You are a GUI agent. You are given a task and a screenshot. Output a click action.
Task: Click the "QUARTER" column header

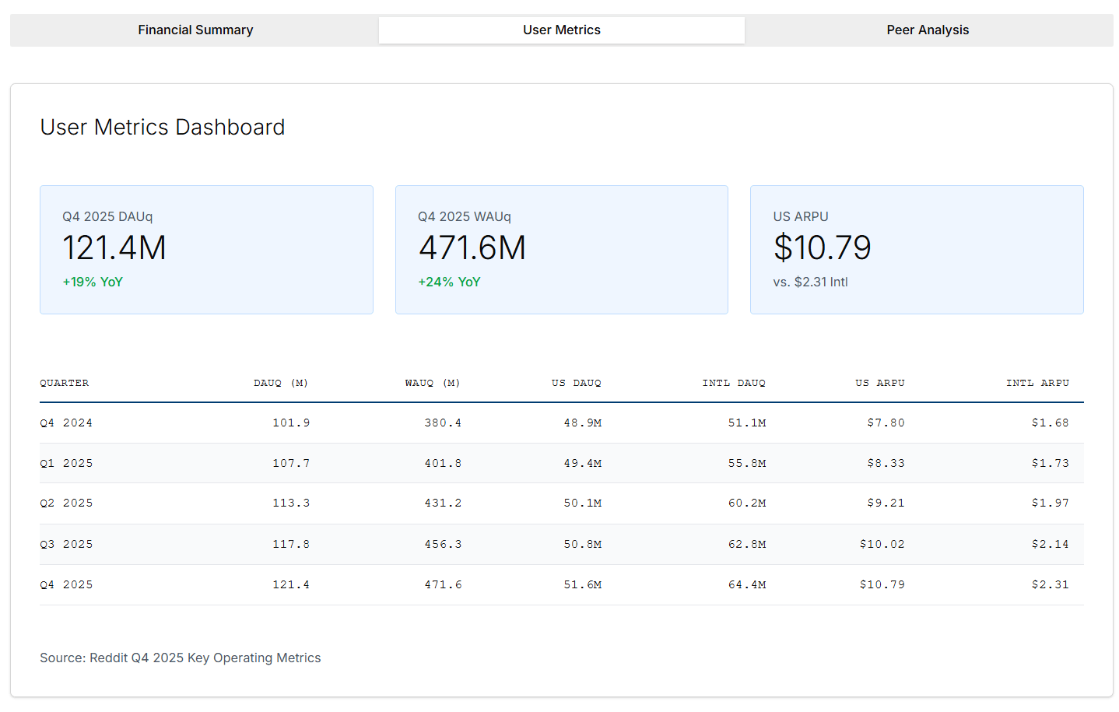click(x=65, y=383)
